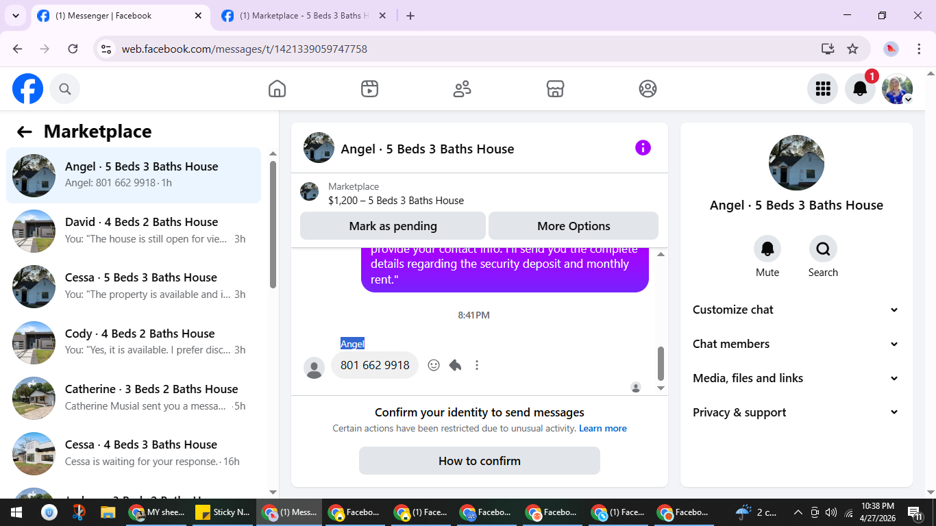This screenshot has width=936, height=526.
Task: Click the large house photo in chat details panel
Action: pos(796,163)
